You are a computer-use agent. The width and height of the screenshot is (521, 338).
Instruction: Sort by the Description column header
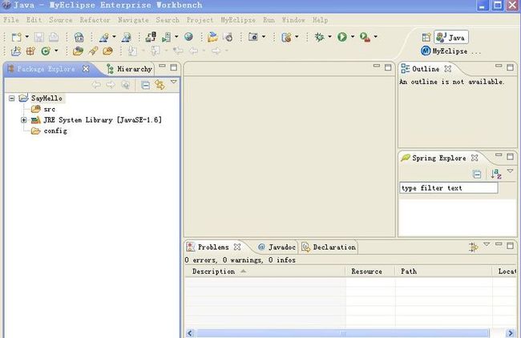click(265, 272)
